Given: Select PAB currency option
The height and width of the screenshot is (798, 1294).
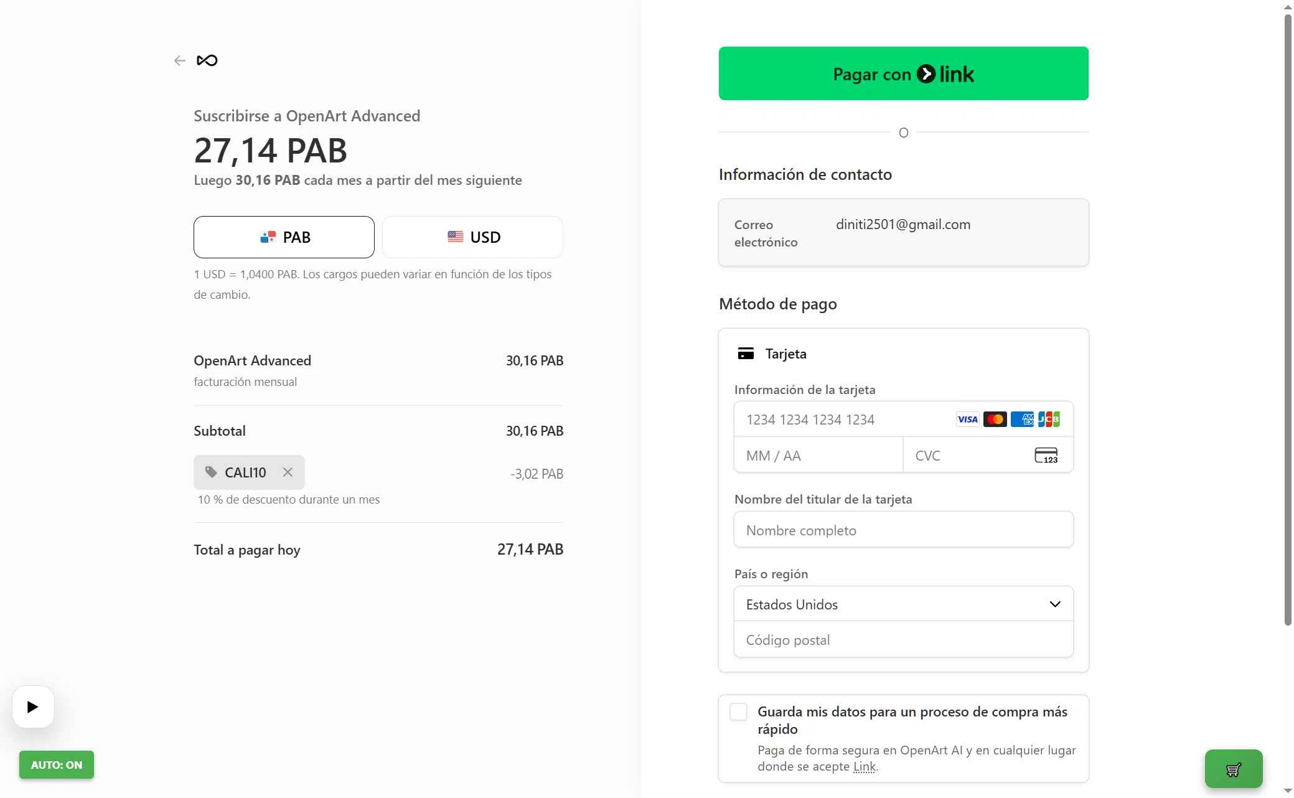Looking at the screenshot, I should [x=284, y=237].
